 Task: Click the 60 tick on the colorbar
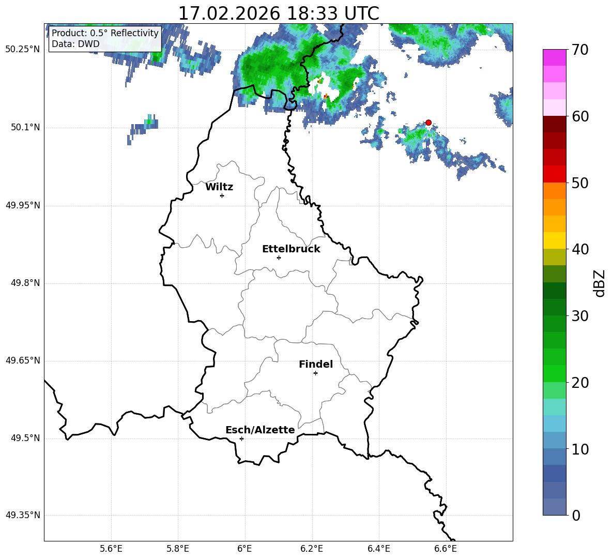pyautogui.click(x=580, y=116)
